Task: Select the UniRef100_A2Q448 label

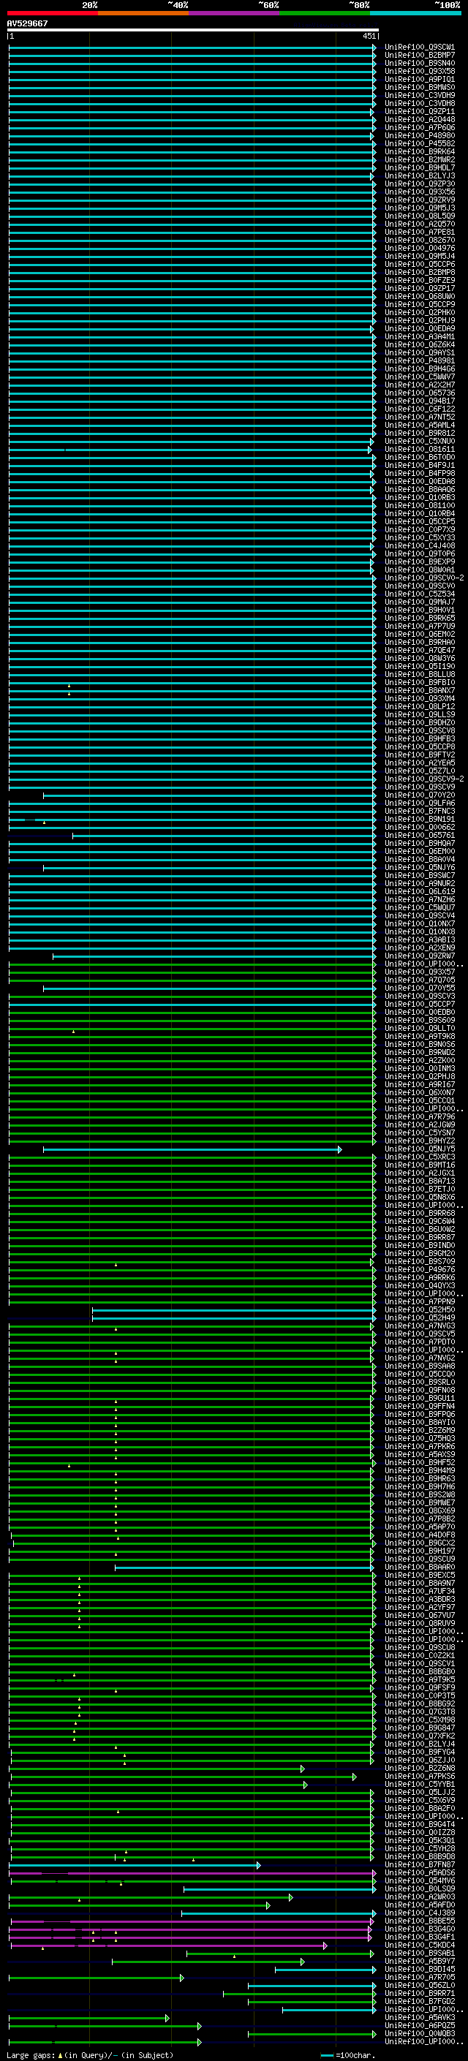Action: 419,119
